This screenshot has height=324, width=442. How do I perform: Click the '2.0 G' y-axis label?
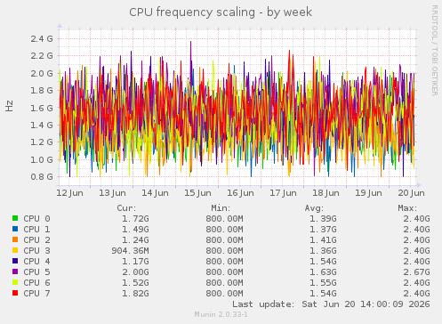coord(42,73)
